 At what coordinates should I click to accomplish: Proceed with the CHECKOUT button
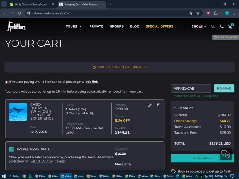click(202, 158)
